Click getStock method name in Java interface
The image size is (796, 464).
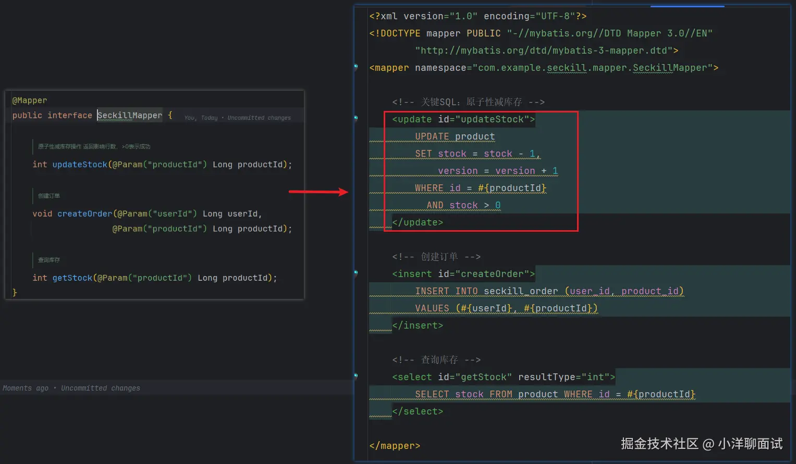pos(72,278)
